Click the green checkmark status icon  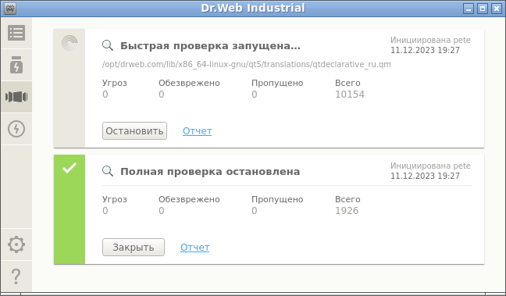point(69,168)
